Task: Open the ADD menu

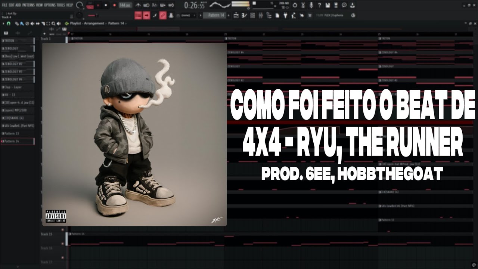Action: (18, 5)
